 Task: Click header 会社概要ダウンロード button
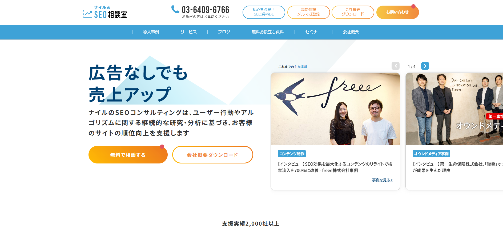[x=353, y=12]
